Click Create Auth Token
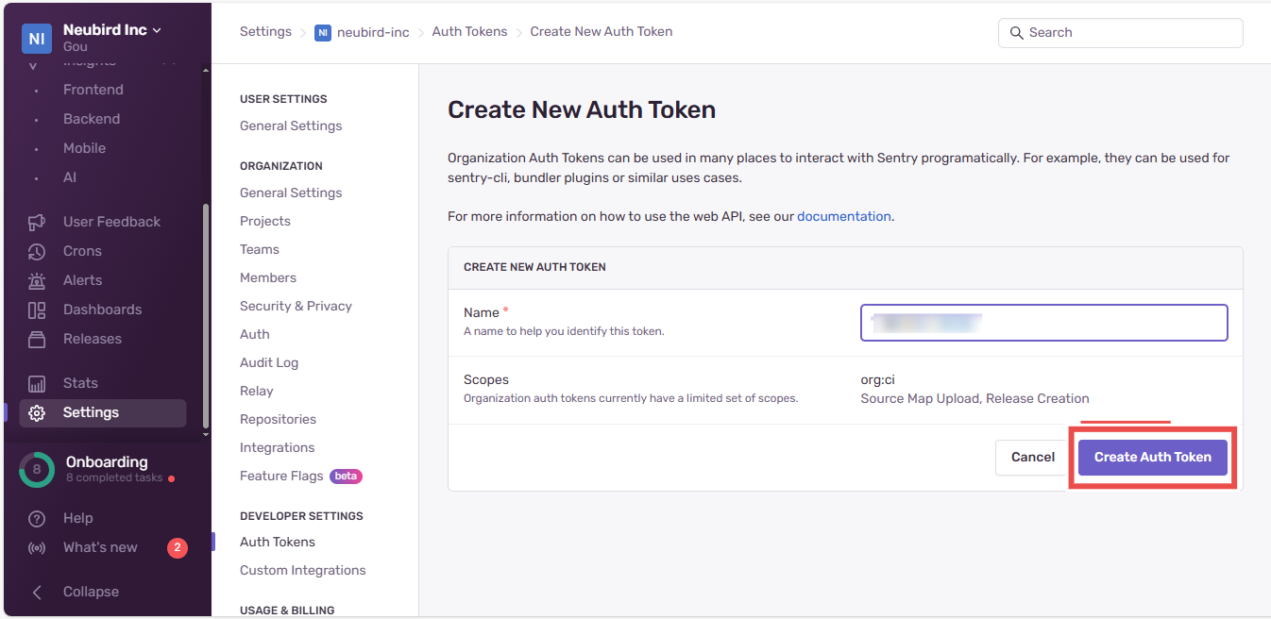 (x=1152, y=457)
